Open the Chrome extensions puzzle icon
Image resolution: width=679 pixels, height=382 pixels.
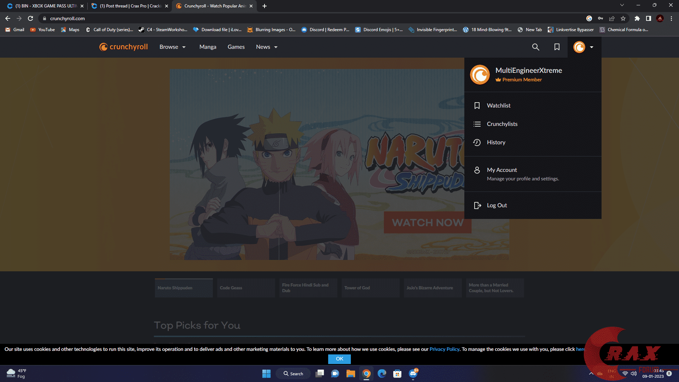[x=637, y=18]
